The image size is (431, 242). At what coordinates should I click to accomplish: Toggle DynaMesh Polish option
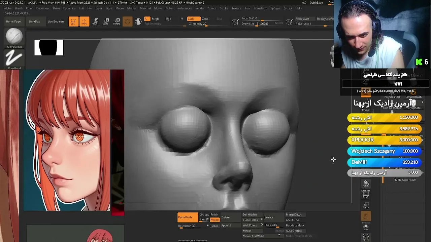[214, 215]
